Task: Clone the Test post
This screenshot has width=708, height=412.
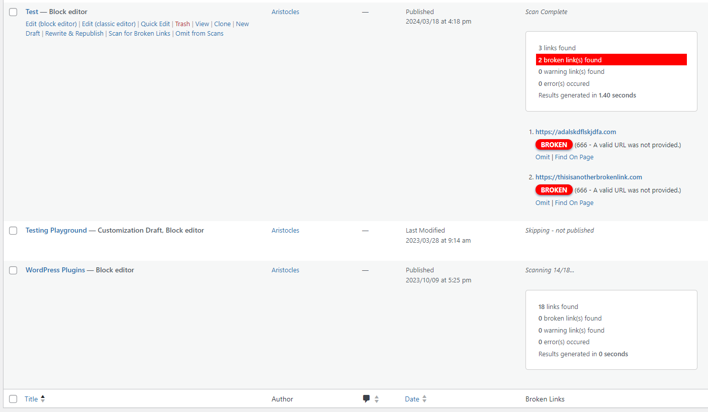Action: pos(222,24)
